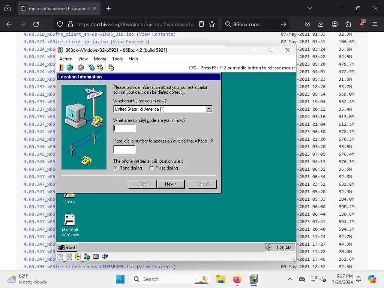Send Ctrl+Alt+Del toolbar icon
Viewport: 384px width, 288px height.
91,67
